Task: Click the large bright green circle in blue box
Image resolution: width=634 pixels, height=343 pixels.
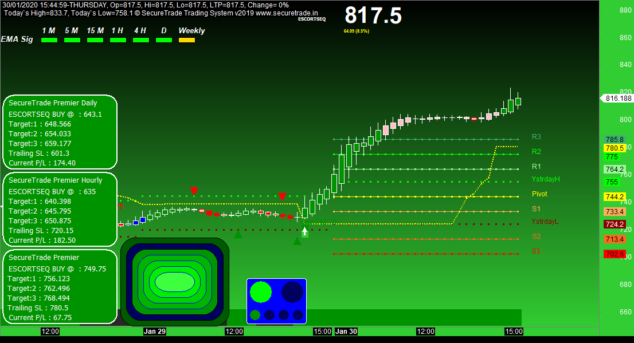Action: coord(261,292)
